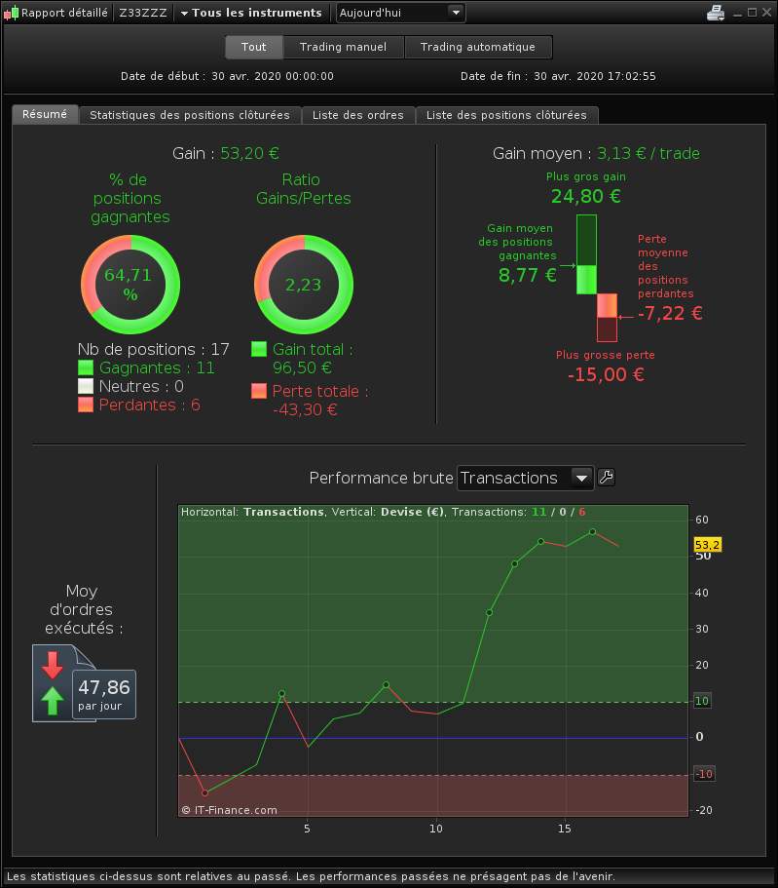Click the winning positions donut chart
The width and height of the screenshot is (778, 888).
(x=130, y=285)
